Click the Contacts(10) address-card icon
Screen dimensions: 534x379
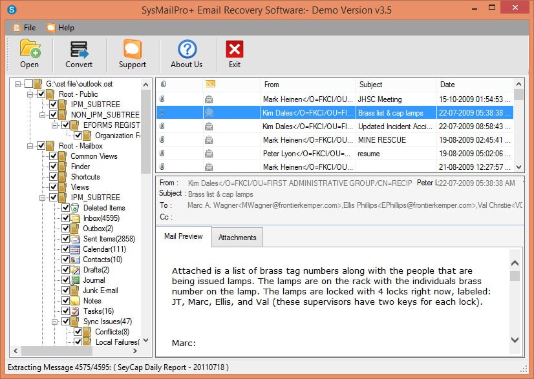(74, 258)
